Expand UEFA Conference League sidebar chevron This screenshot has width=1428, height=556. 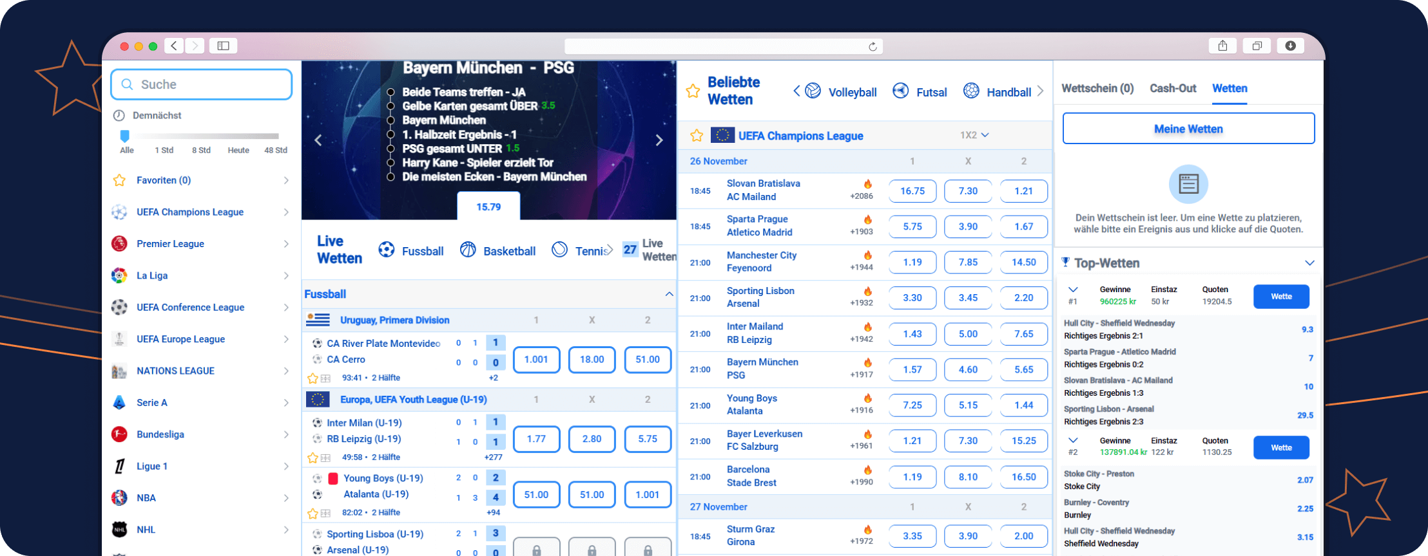286,308
